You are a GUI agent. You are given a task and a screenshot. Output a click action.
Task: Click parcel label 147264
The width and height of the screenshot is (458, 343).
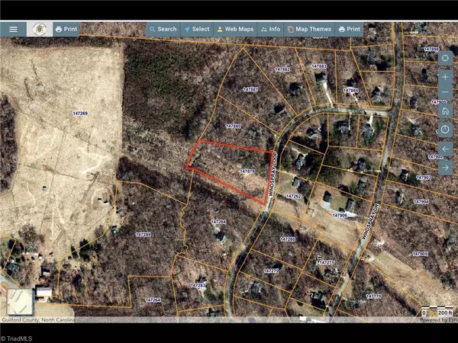(x=153, y=300)
